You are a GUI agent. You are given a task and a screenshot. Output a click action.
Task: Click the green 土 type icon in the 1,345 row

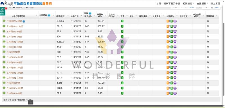pyautogui.click(x=122, y=83)
